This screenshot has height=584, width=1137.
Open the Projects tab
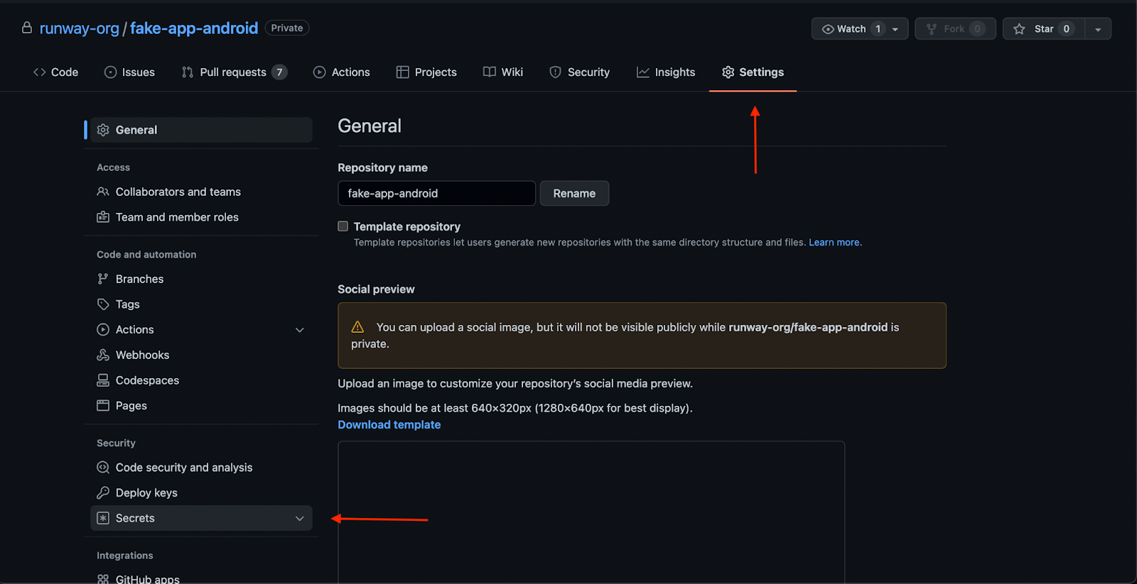(426, 72)
